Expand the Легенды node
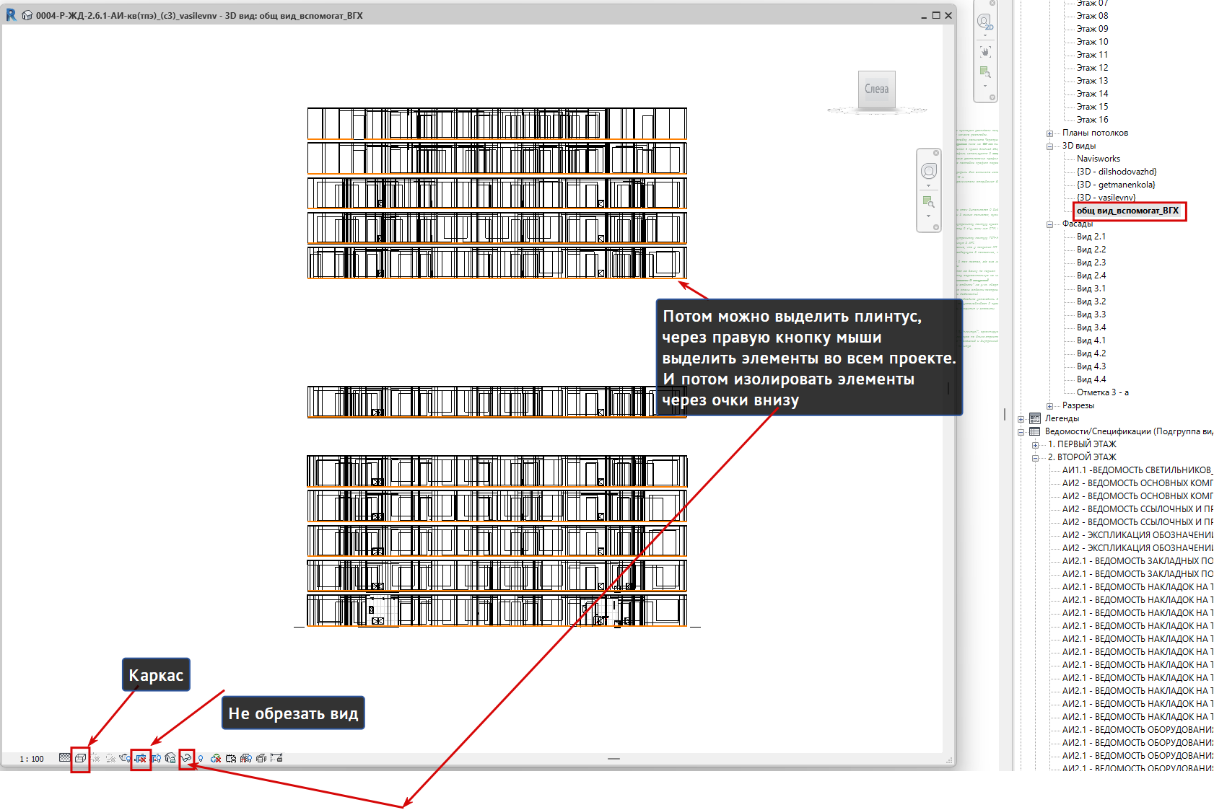Screen dimensions: 1214x810 pyautogui.click(x=1021, y=419)
